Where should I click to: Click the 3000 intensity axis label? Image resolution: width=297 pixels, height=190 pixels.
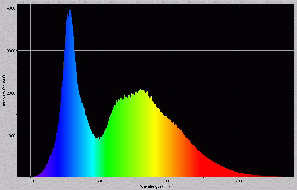pos(12,51)
